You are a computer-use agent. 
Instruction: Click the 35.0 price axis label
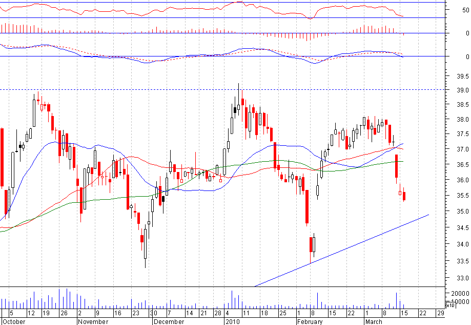pos(463,212)
